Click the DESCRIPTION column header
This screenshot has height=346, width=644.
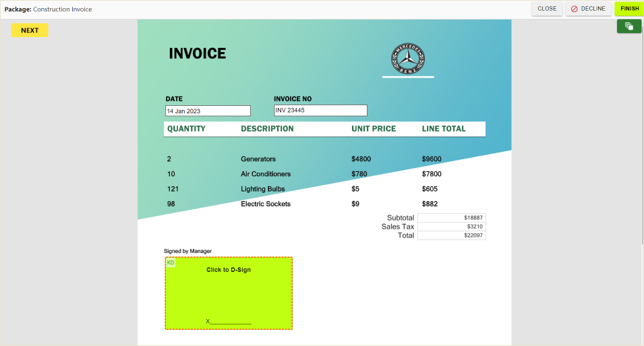[x=267, y=129]
